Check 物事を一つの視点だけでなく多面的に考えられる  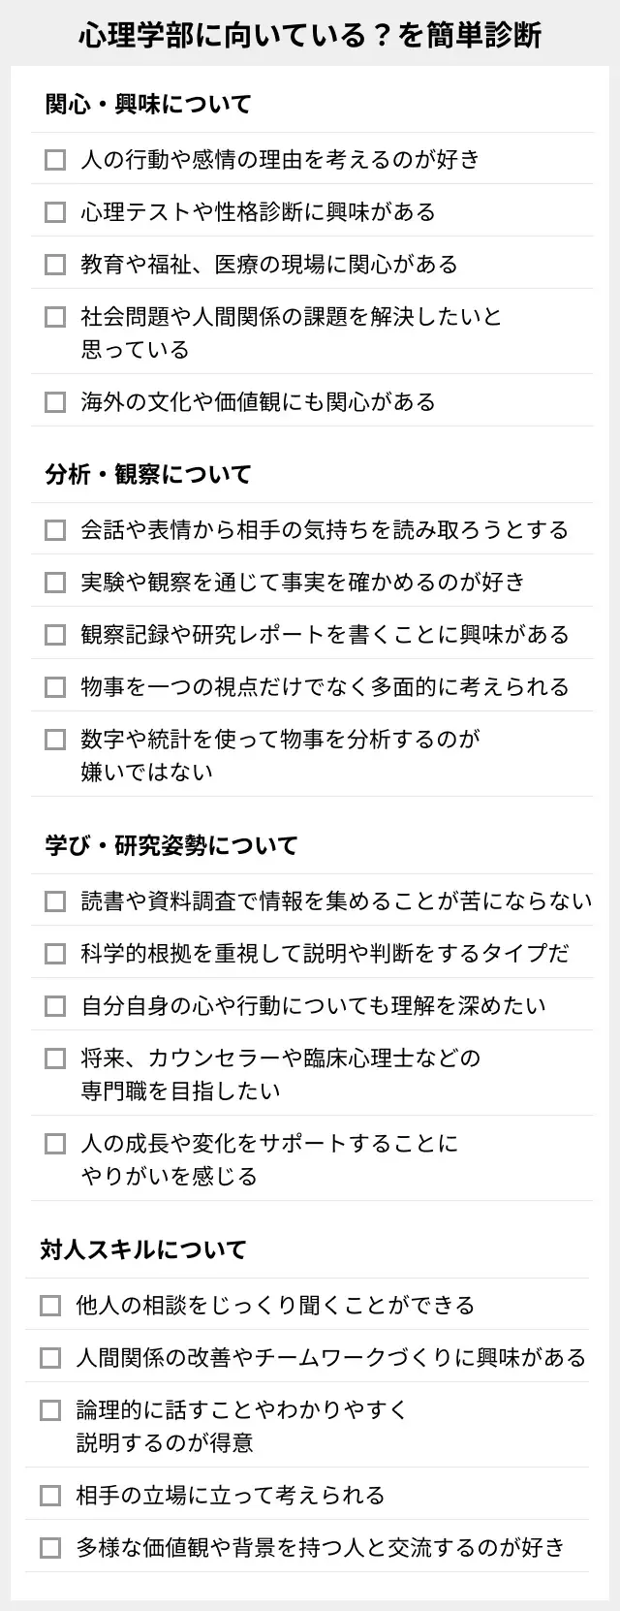pyautogui.click(x=55, y=687)
